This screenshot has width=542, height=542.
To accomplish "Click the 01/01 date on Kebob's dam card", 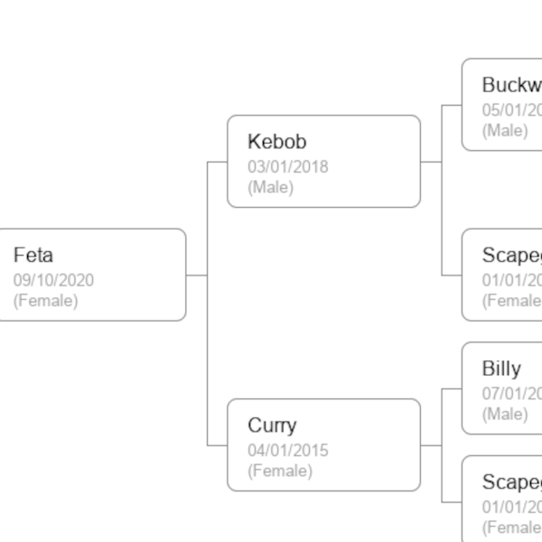I will point(512,280).
